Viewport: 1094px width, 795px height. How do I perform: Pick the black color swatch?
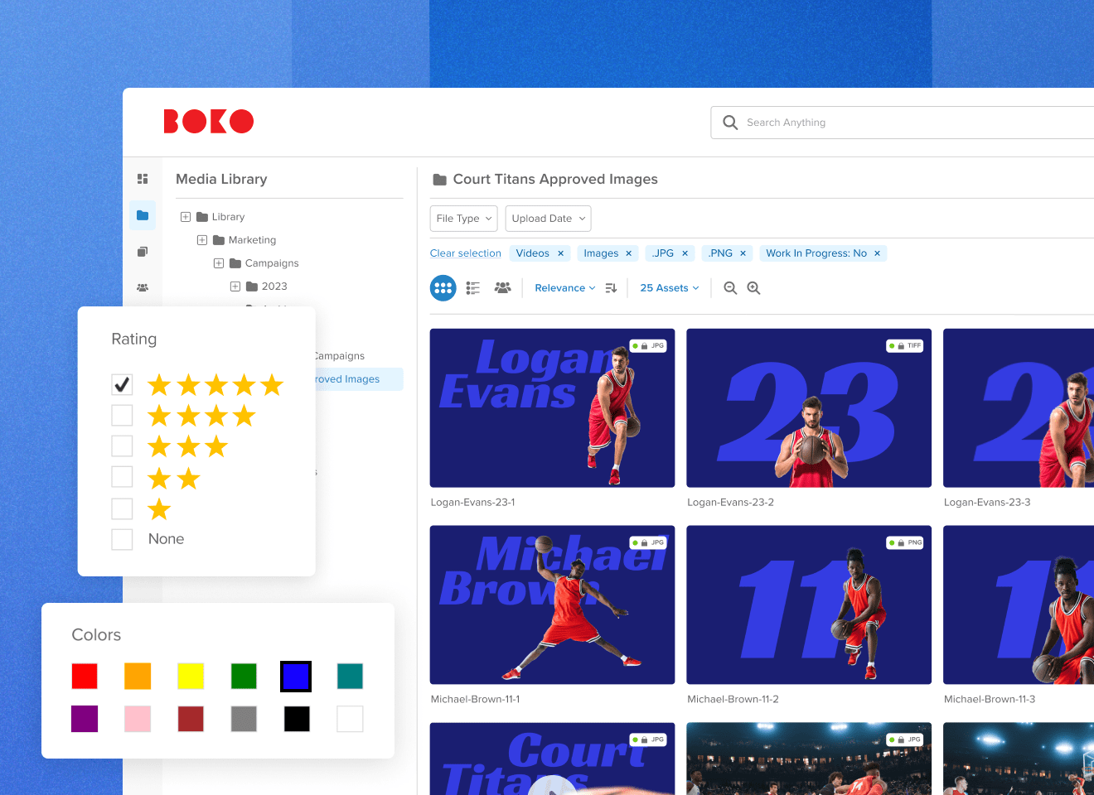297,719
